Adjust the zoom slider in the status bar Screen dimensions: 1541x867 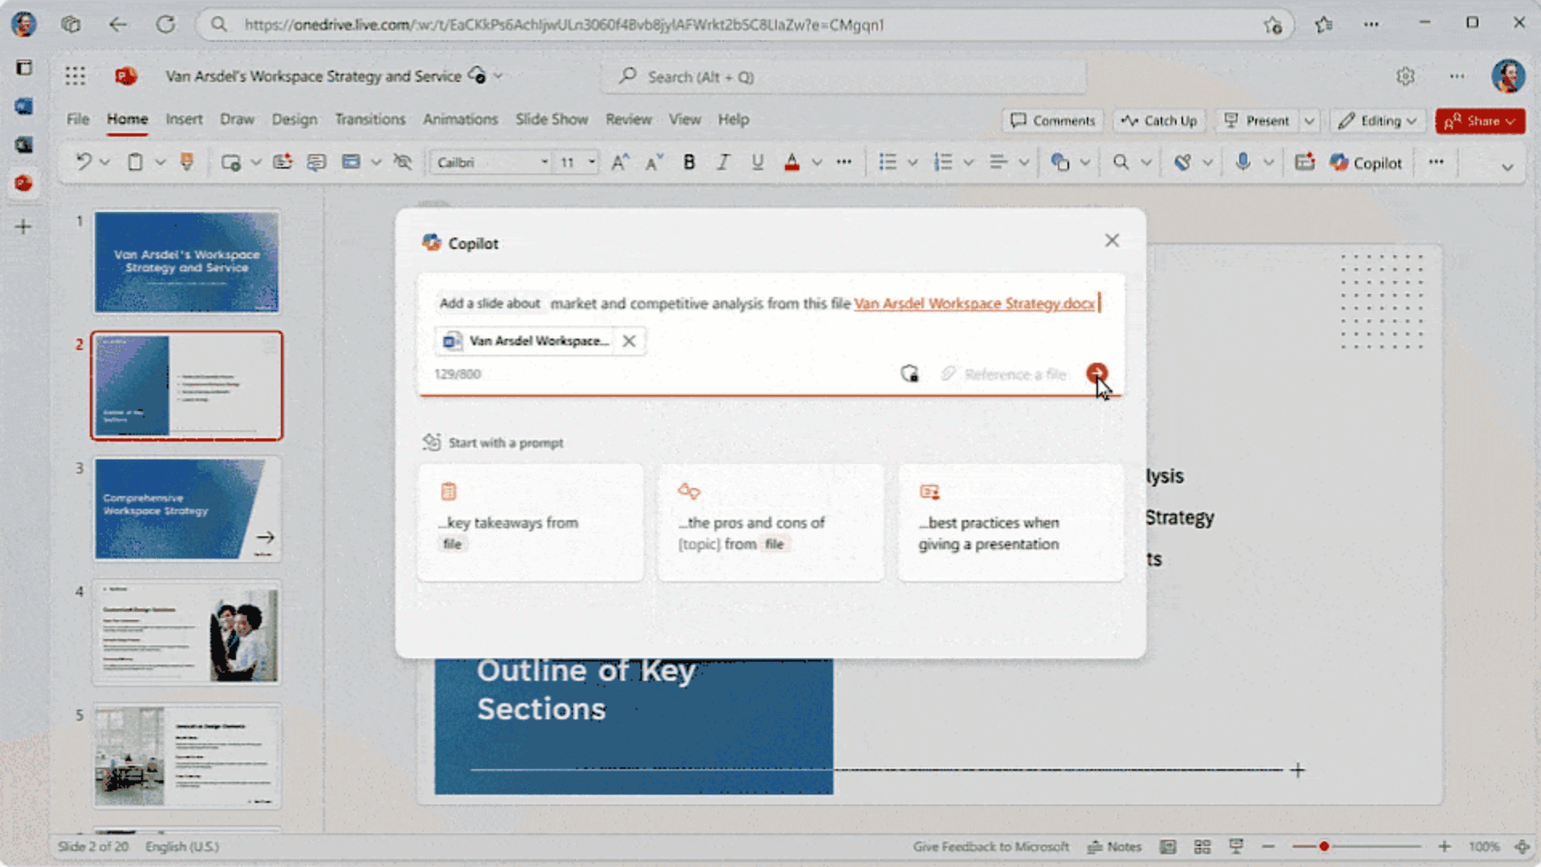1356,846
